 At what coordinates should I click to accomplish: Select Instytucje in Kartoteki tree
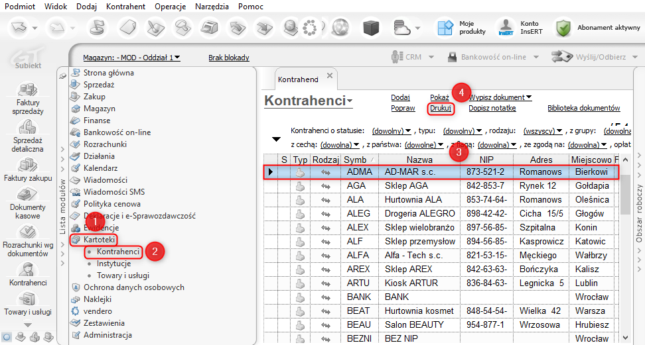tap(113, 264)
